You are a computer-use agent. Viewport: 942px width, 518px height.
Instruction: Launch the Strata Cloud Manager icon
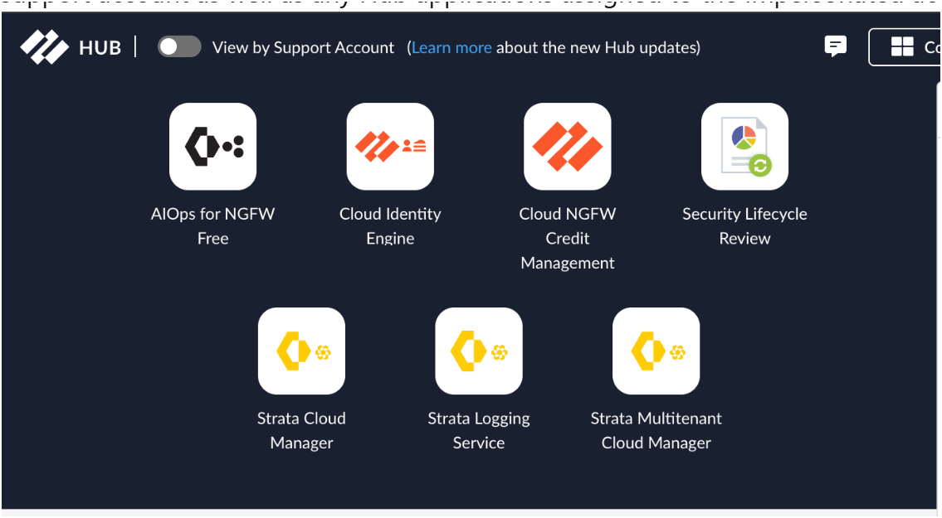click(x=301, y=351)
